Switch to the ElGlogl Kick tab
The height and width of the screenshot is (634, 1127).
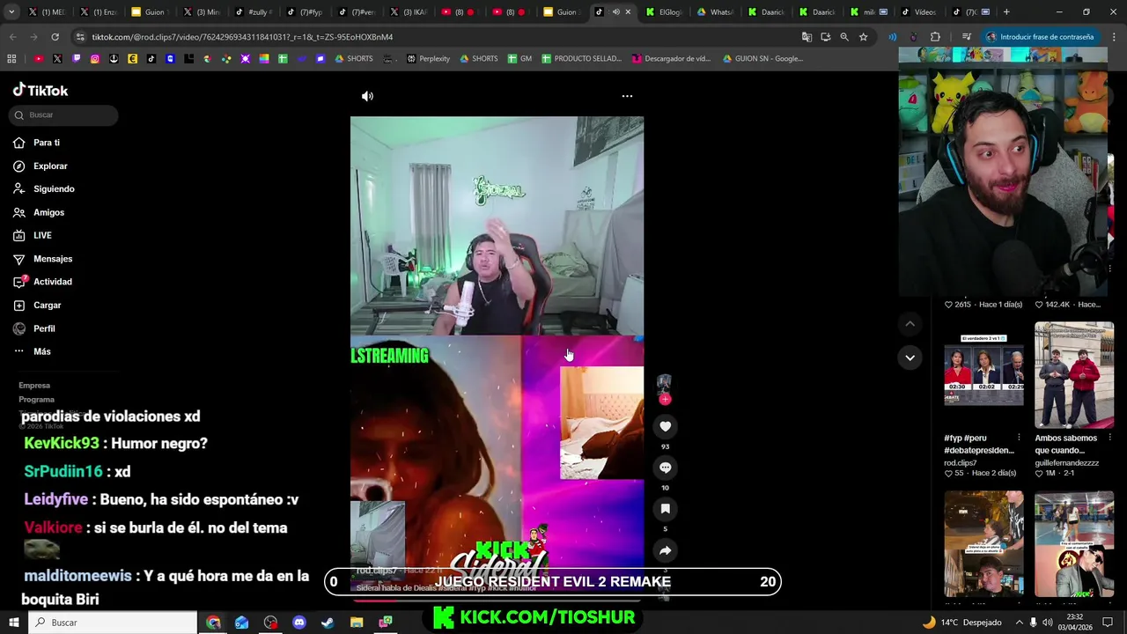coord(665,12)
